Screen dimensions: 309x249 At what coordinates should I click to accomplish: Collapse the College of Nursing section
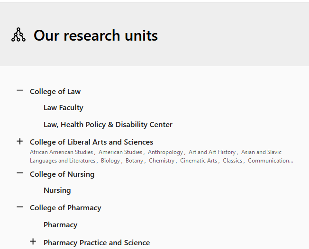pos(19,173)
